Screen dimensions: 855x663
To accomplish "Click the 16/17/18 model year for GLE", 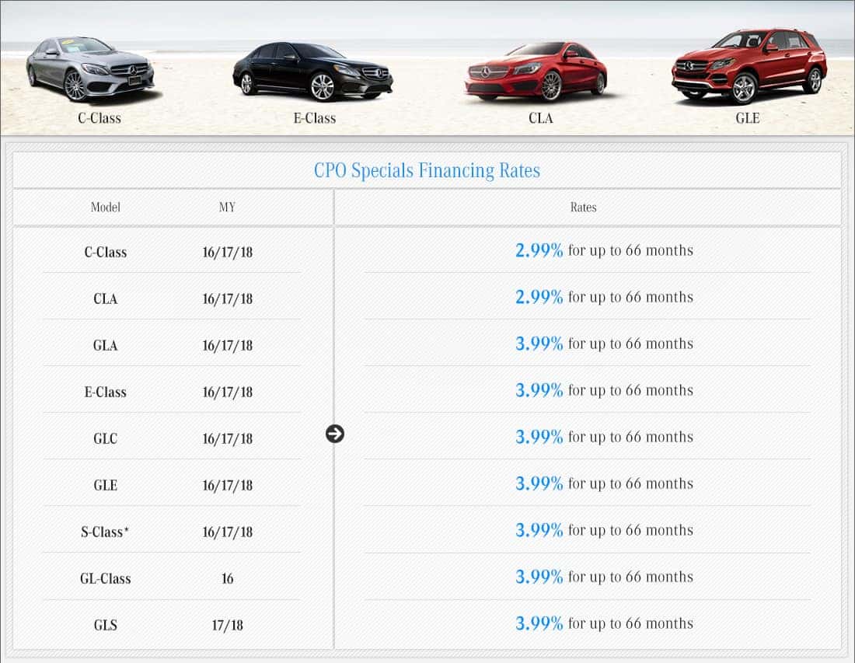I will [x=228, y=485].
